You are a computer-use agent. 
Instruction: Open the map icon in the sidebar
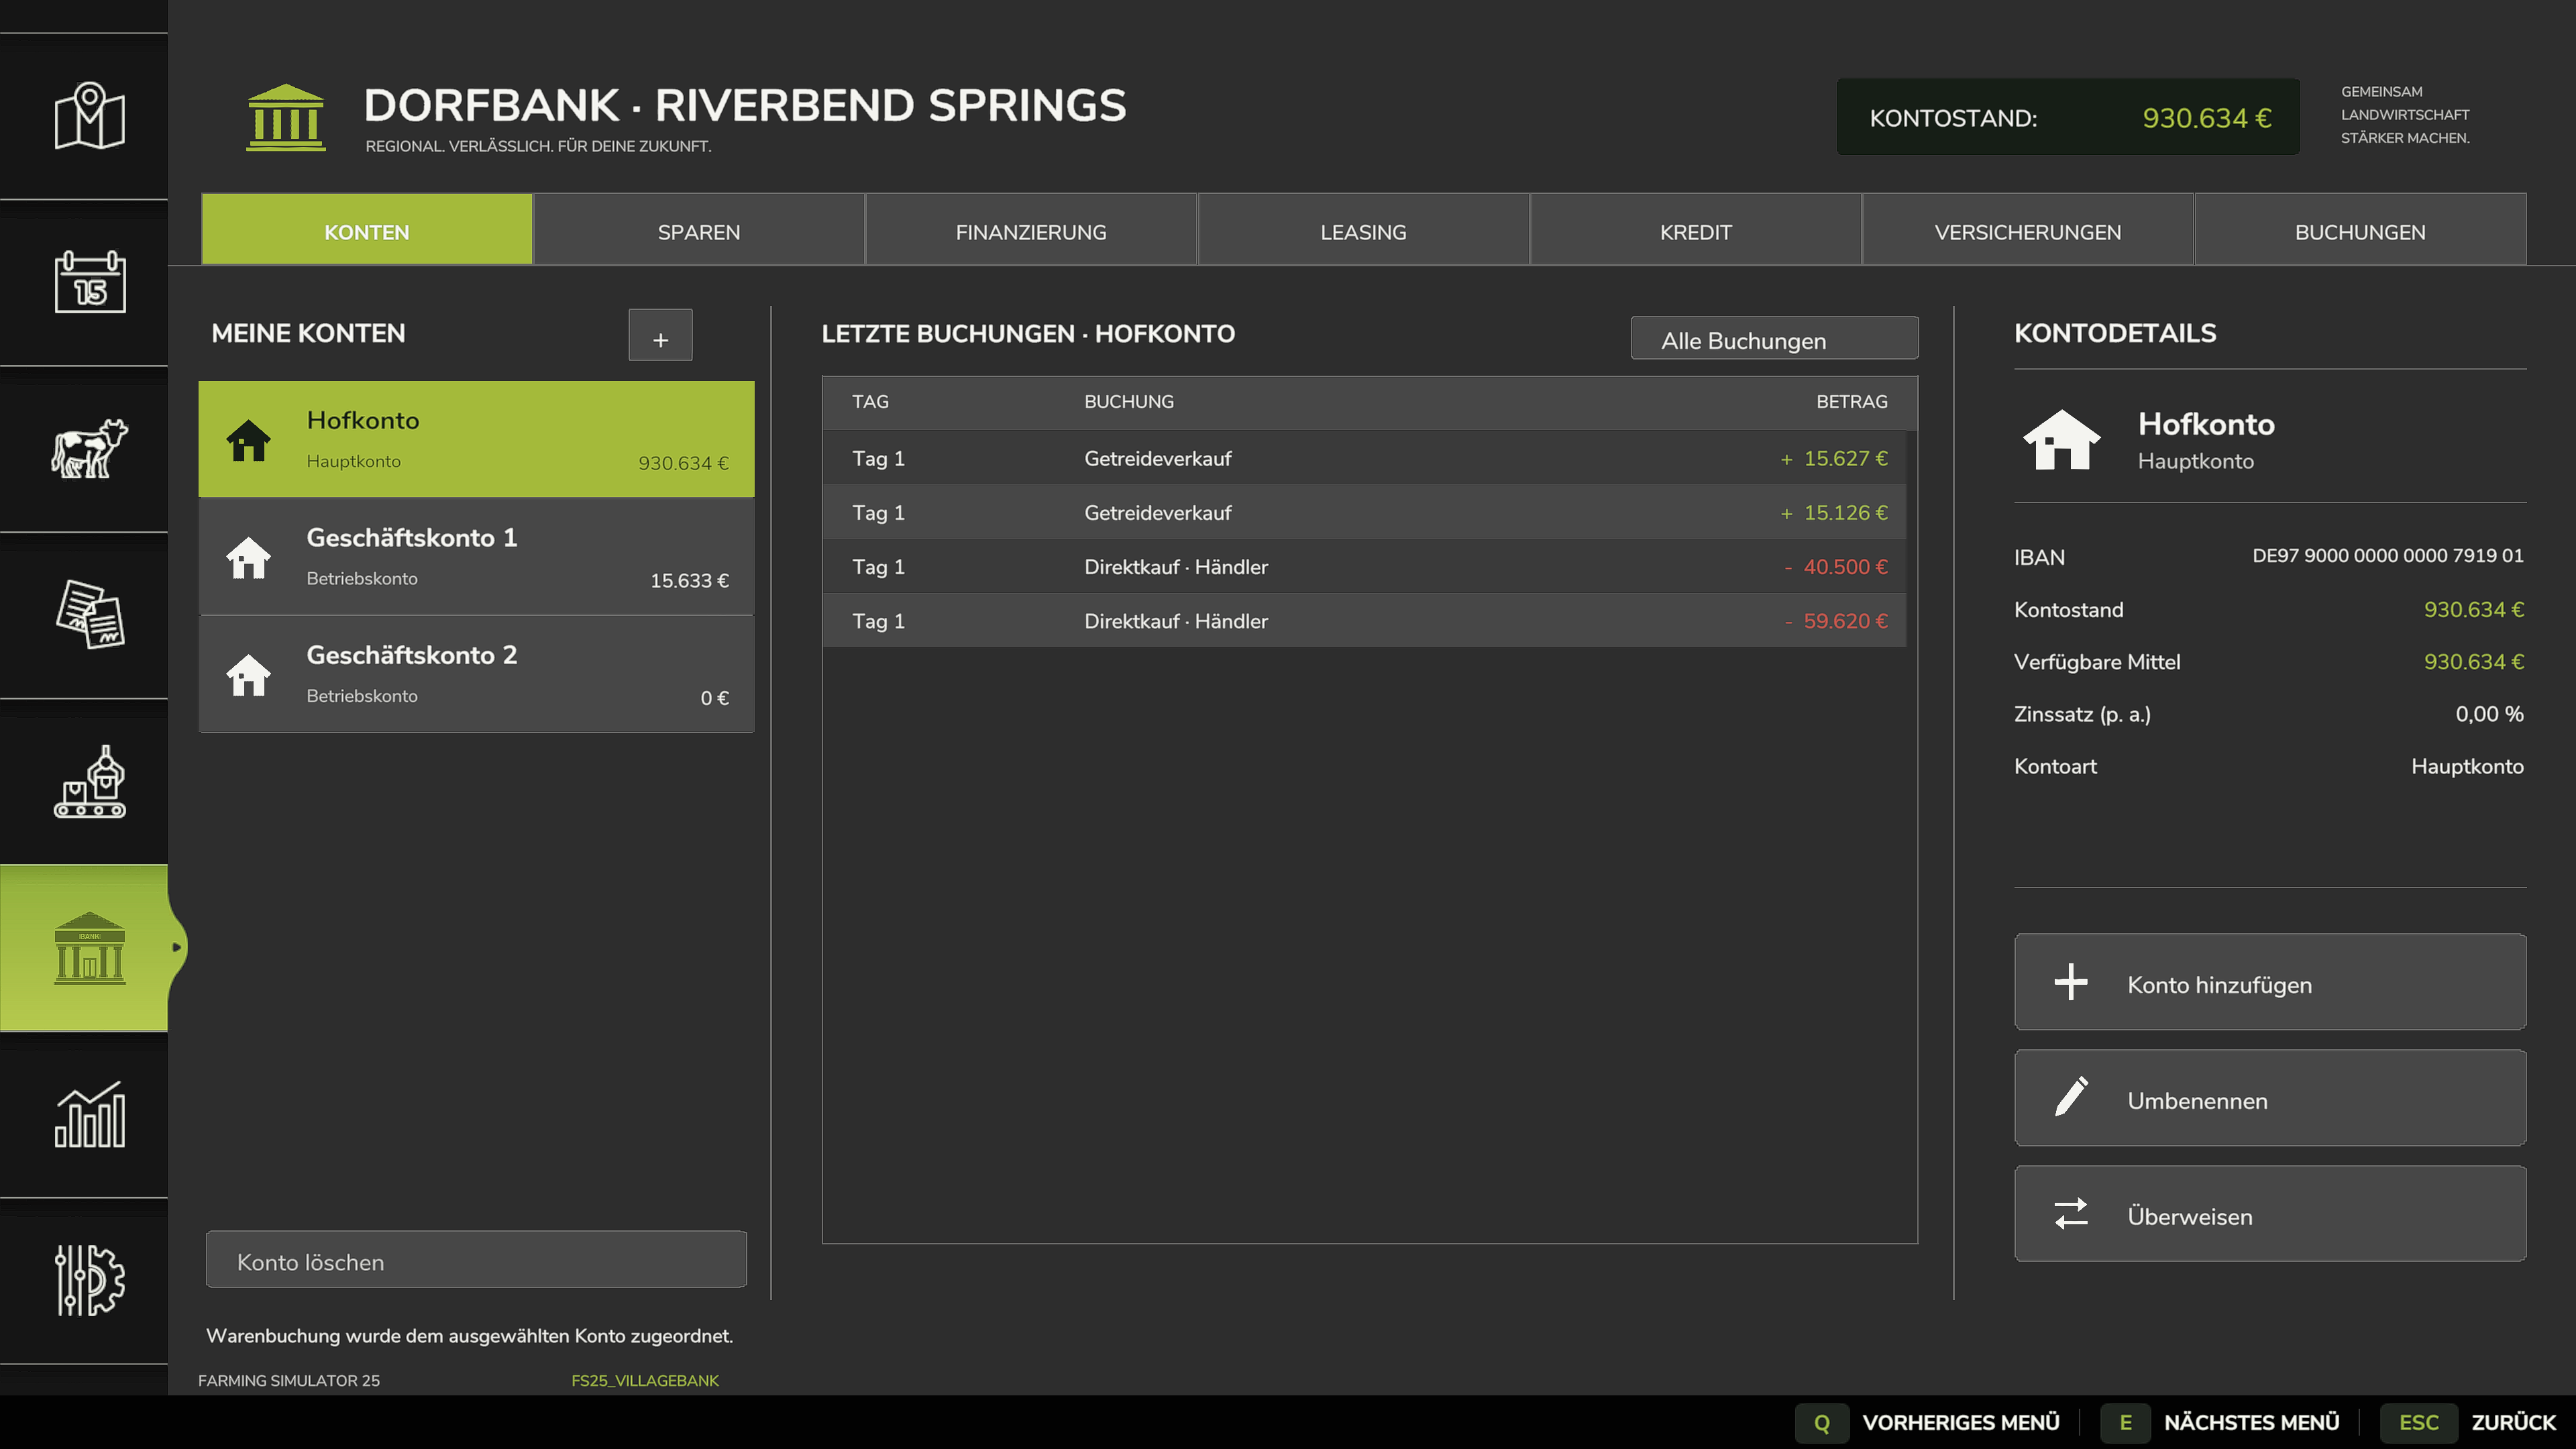click(x=89, y=116)
